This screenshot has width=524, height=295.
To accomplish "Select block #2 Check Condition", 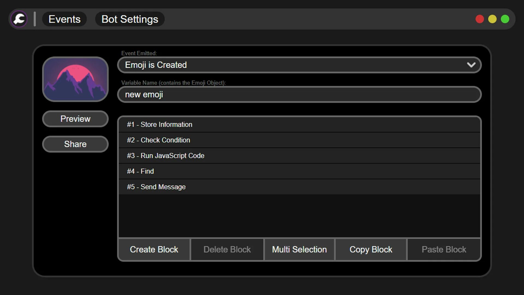I will coord(299,140).
